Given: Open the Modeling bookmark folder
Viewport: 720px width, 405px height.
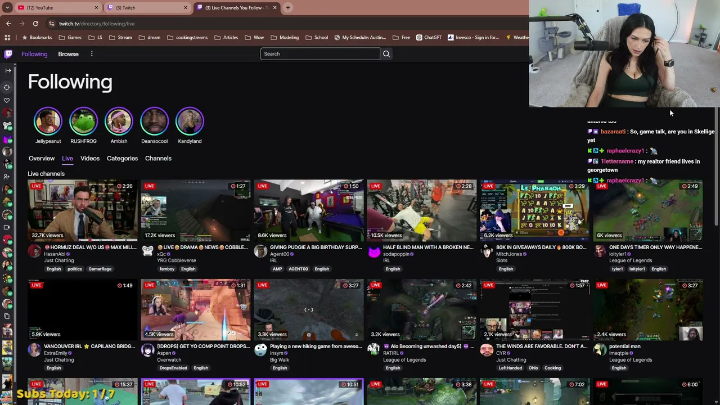Looking at the screenshot, I should click(285, 38).
